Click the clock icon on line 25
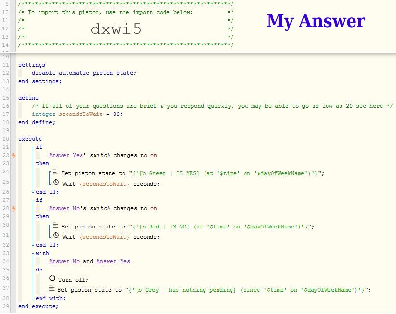This screenshot has width=396, height=314. (x=56, y=182)
